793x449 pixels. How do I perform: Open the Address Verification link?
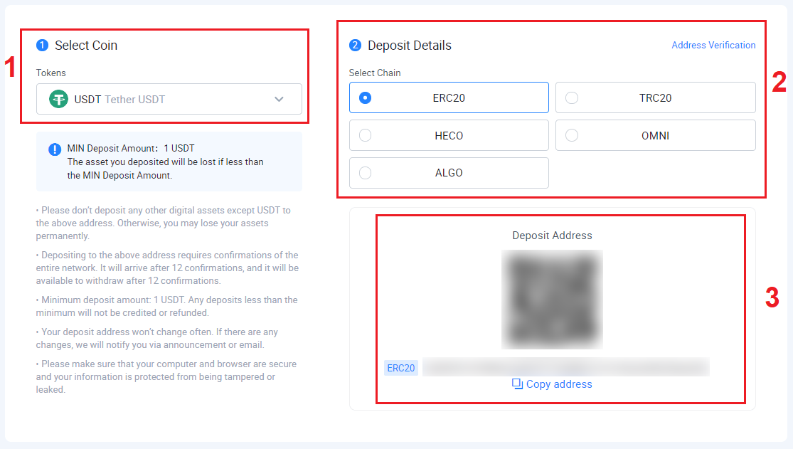click(713, 45)
